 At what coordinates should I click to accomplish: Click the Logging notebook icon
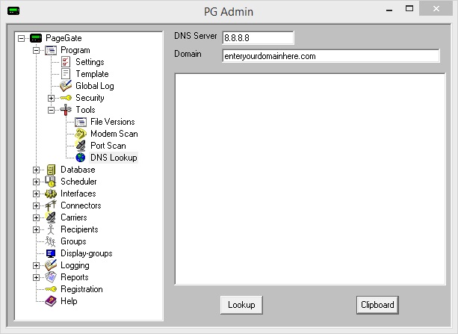pos(51,265)
